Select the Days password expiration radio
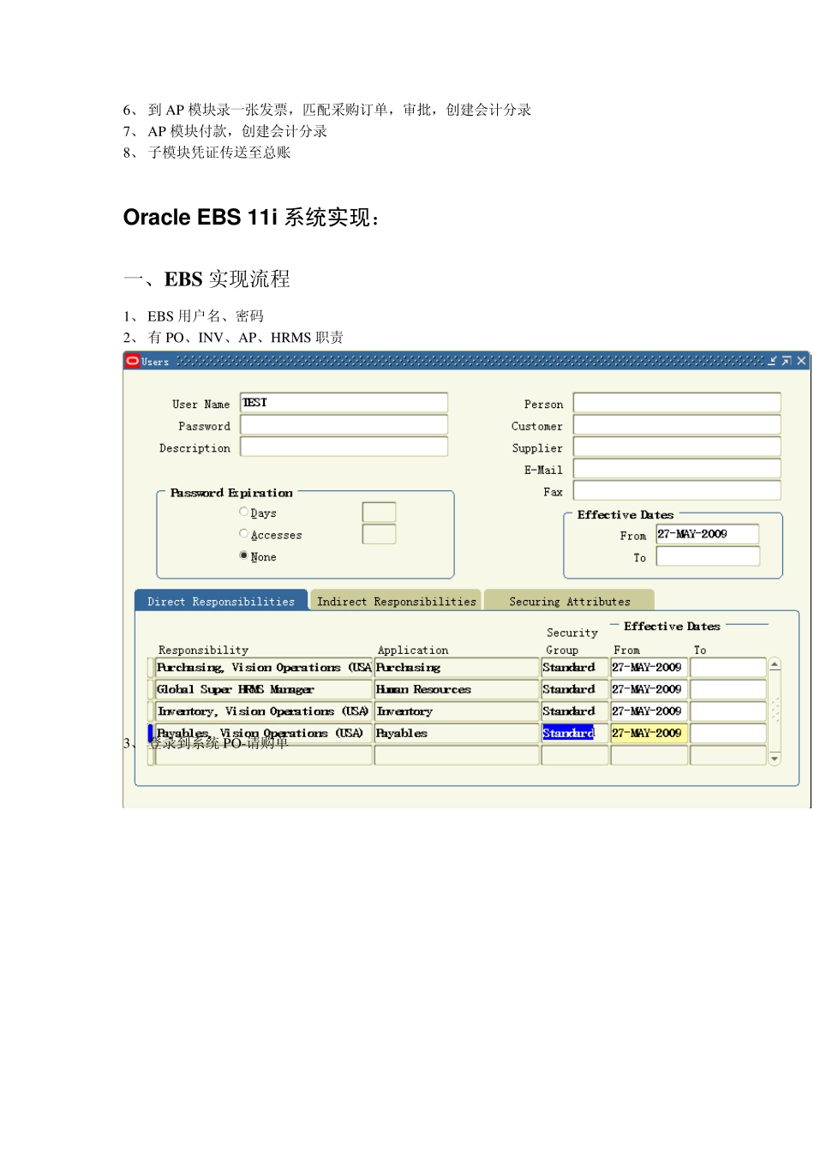 tap(243, 512)
